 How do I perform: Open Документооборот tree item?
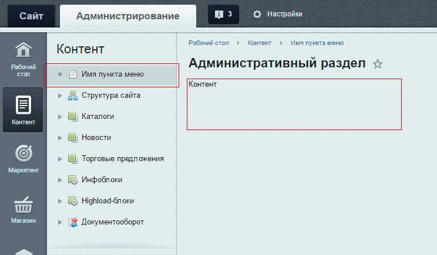click(x=113, y=222)
